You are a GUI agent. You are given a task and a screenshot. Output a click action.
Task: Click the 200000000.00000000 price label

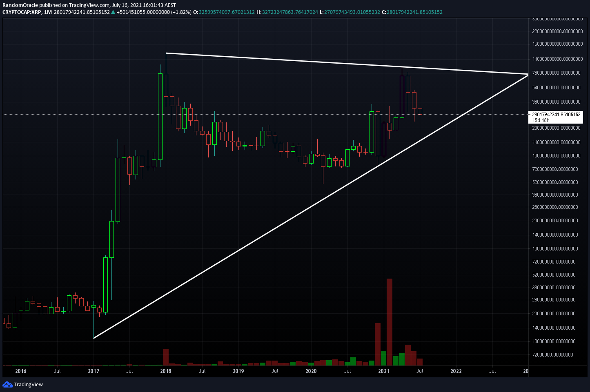554,313
